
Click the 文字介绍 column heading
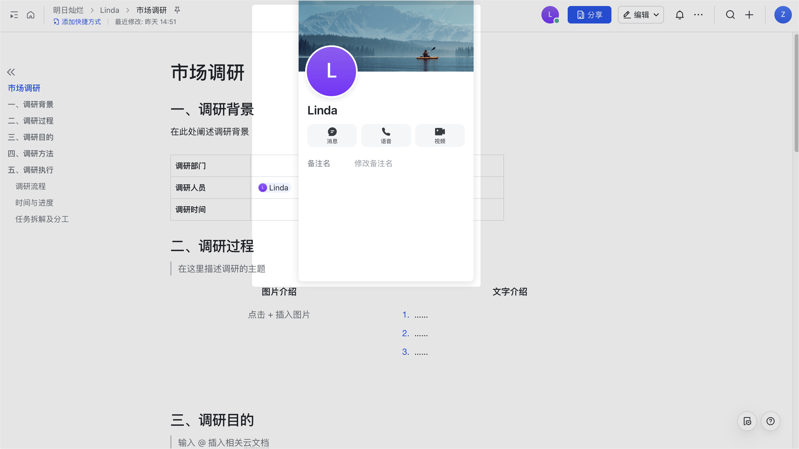(x=510, y=292)
